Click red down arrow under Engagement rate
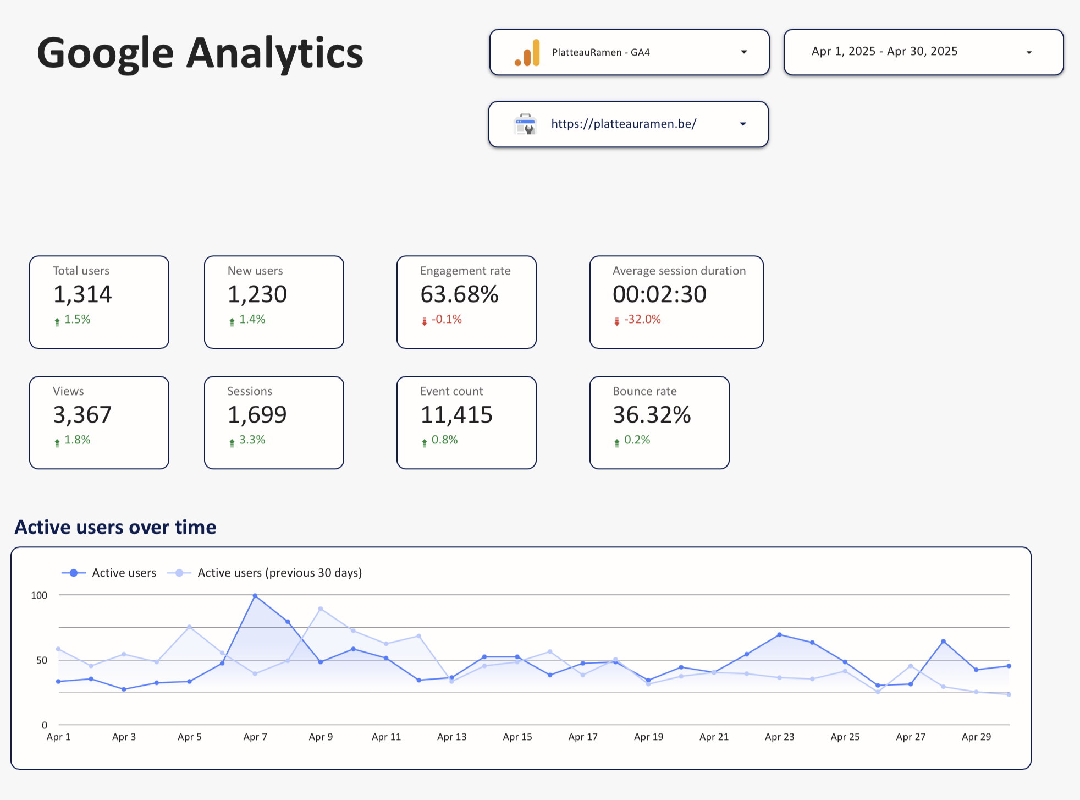Image resolution: width=1080 pixels, height=800 pixels. tap(424, 321)
